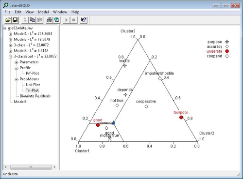This screenshot has width=243, height=179.
Task: Open the Model menu
Action: [43, 12]
